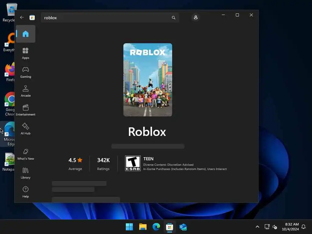Open Outlook from the taskbar
Screen dimensions: 312x234
[x=183, y=227]
